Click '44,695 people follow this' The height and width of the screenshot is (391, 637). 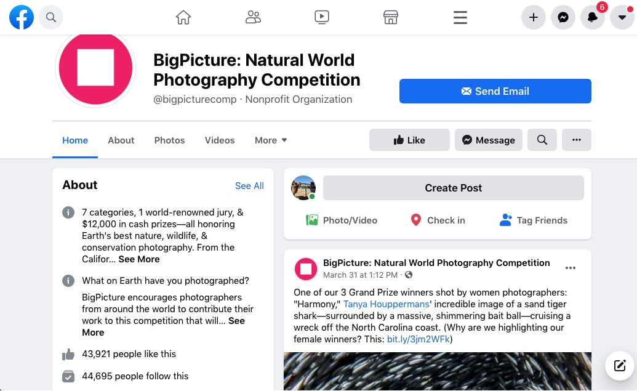135,376
